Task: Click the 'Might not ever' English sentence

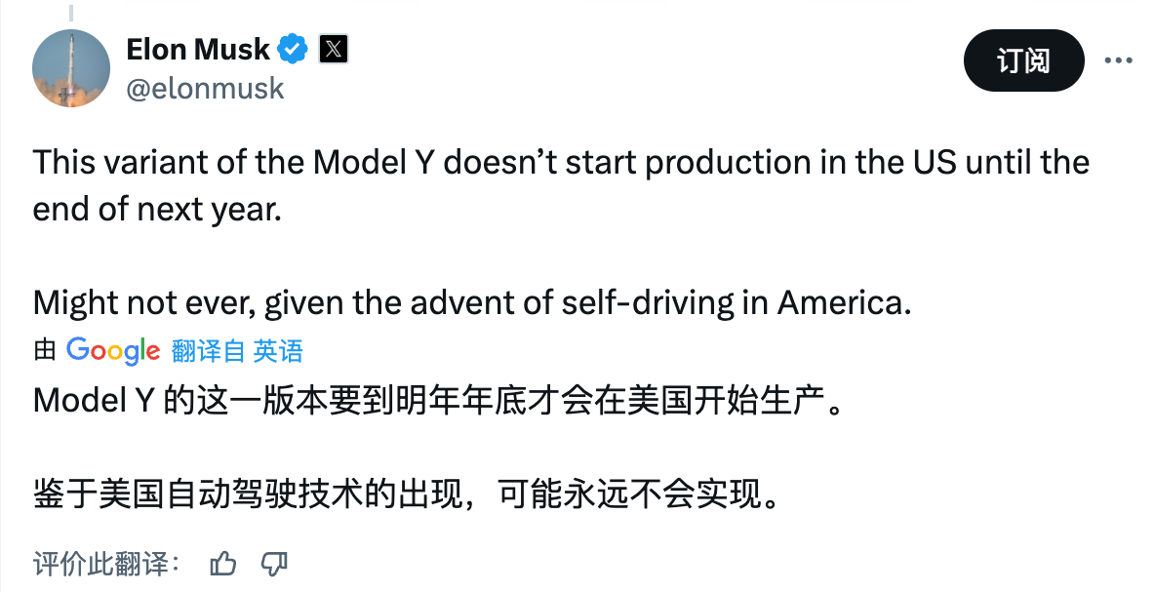Action: point(471,302)
